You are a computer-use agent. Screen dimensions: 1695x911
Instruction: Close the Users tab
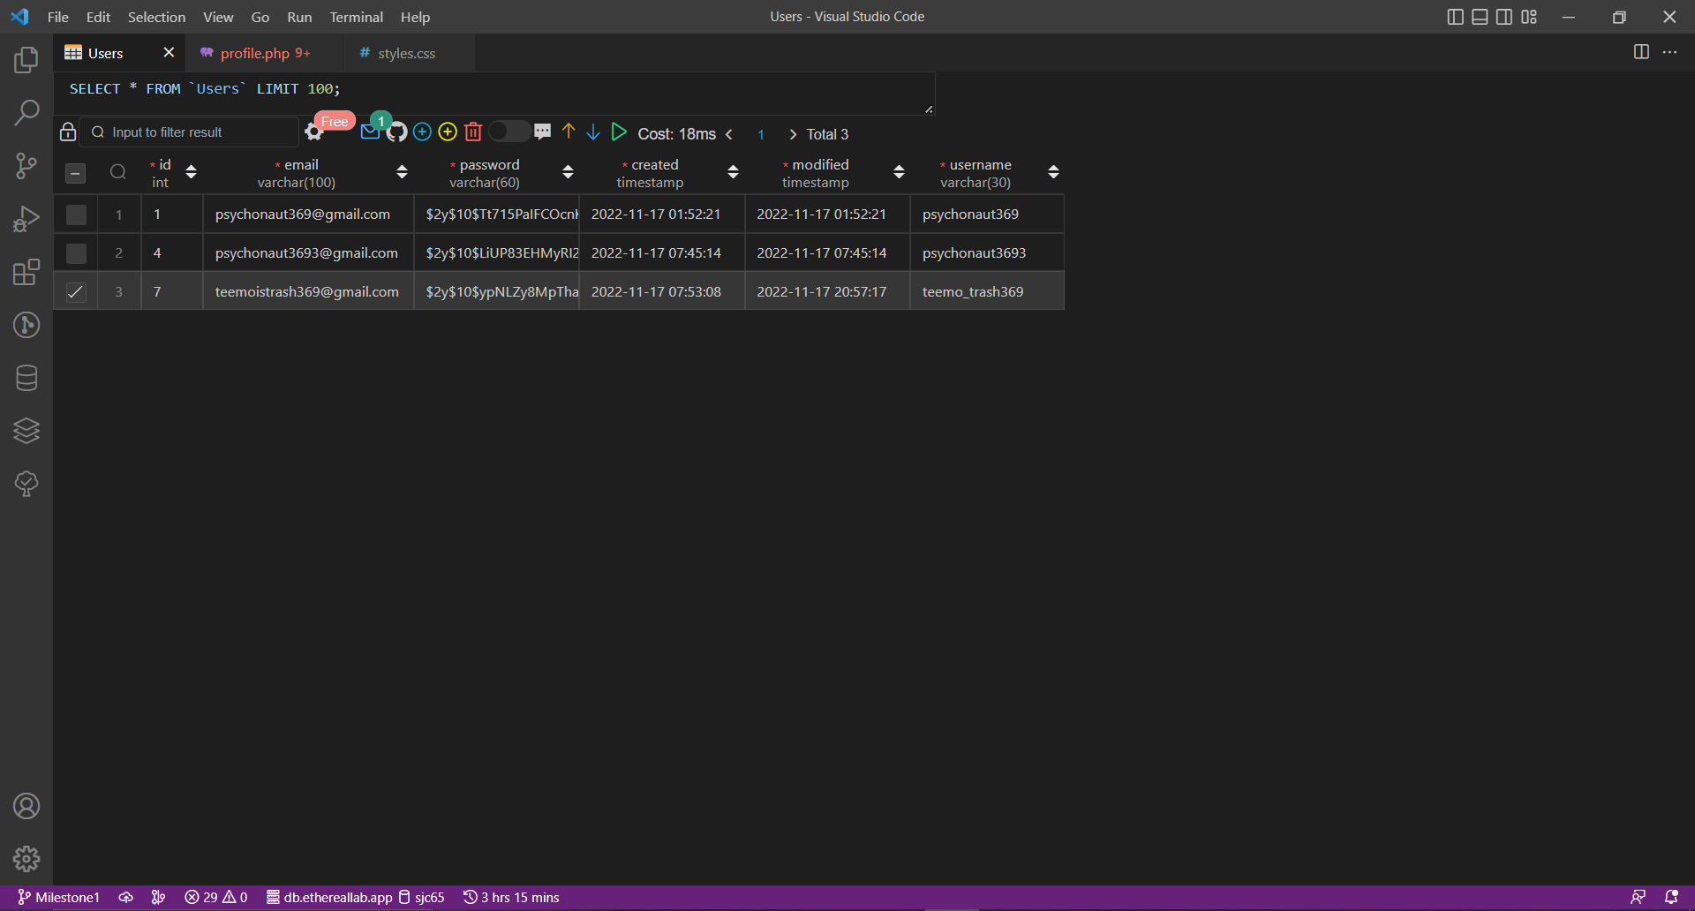tap(169, 53)
